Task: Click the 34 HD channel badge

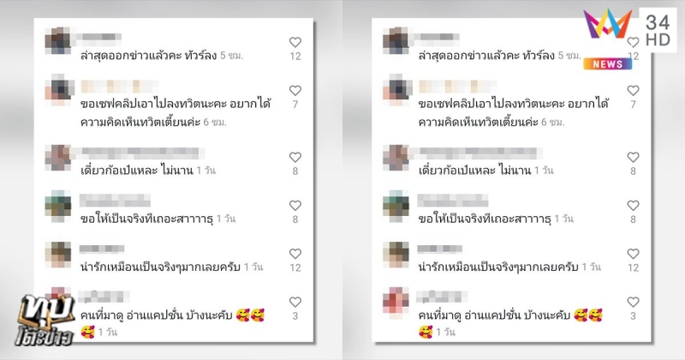Action: coord(658,30)
